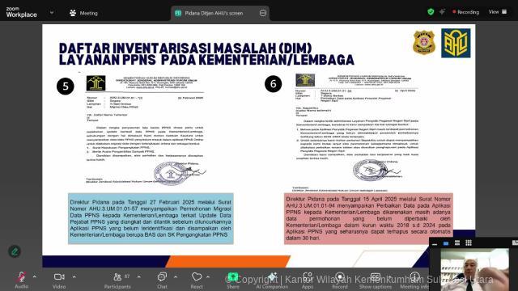Click the gold badge emblem on slide
Image resolution: width=518 pixels, height=291 pixels.
pos(424,42)
